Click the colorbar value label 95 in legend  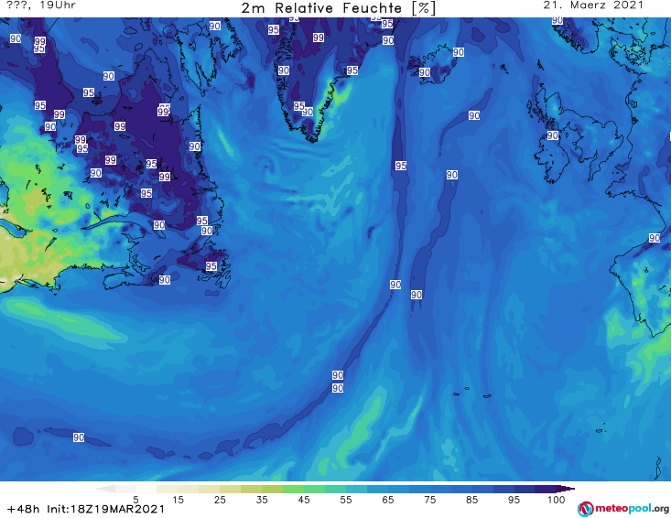[x=514, y=500]
